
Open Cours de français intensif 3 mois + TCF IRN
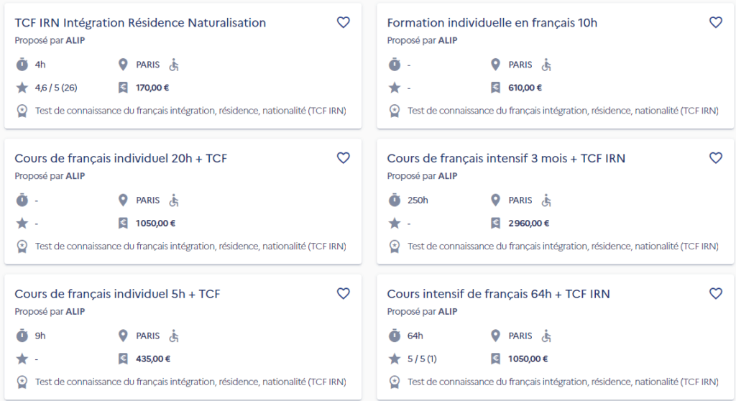(506, 158)
